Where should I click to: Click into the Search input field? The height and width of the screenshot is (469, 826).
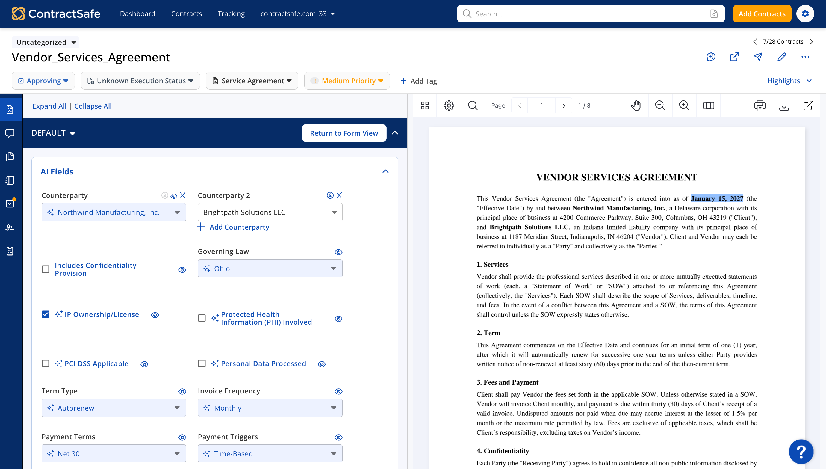point(586,14)
